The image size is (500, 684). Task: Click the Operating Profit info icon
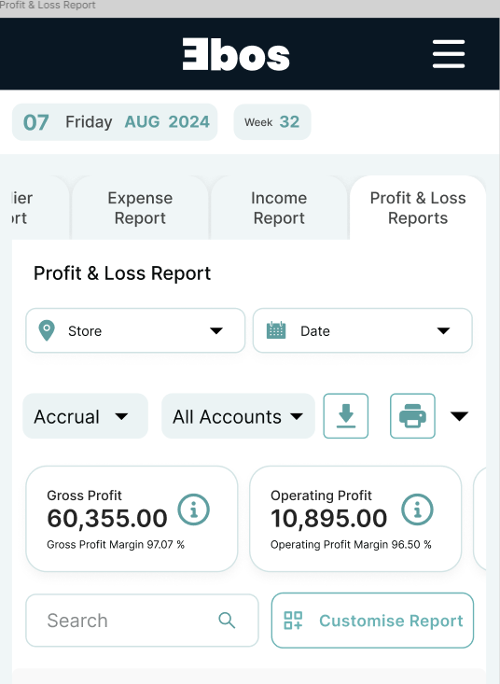coord(417,510)
